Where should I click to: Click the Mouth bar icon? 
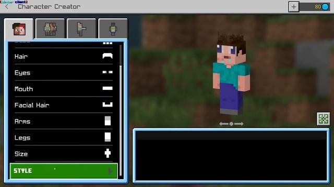[108, 88]
